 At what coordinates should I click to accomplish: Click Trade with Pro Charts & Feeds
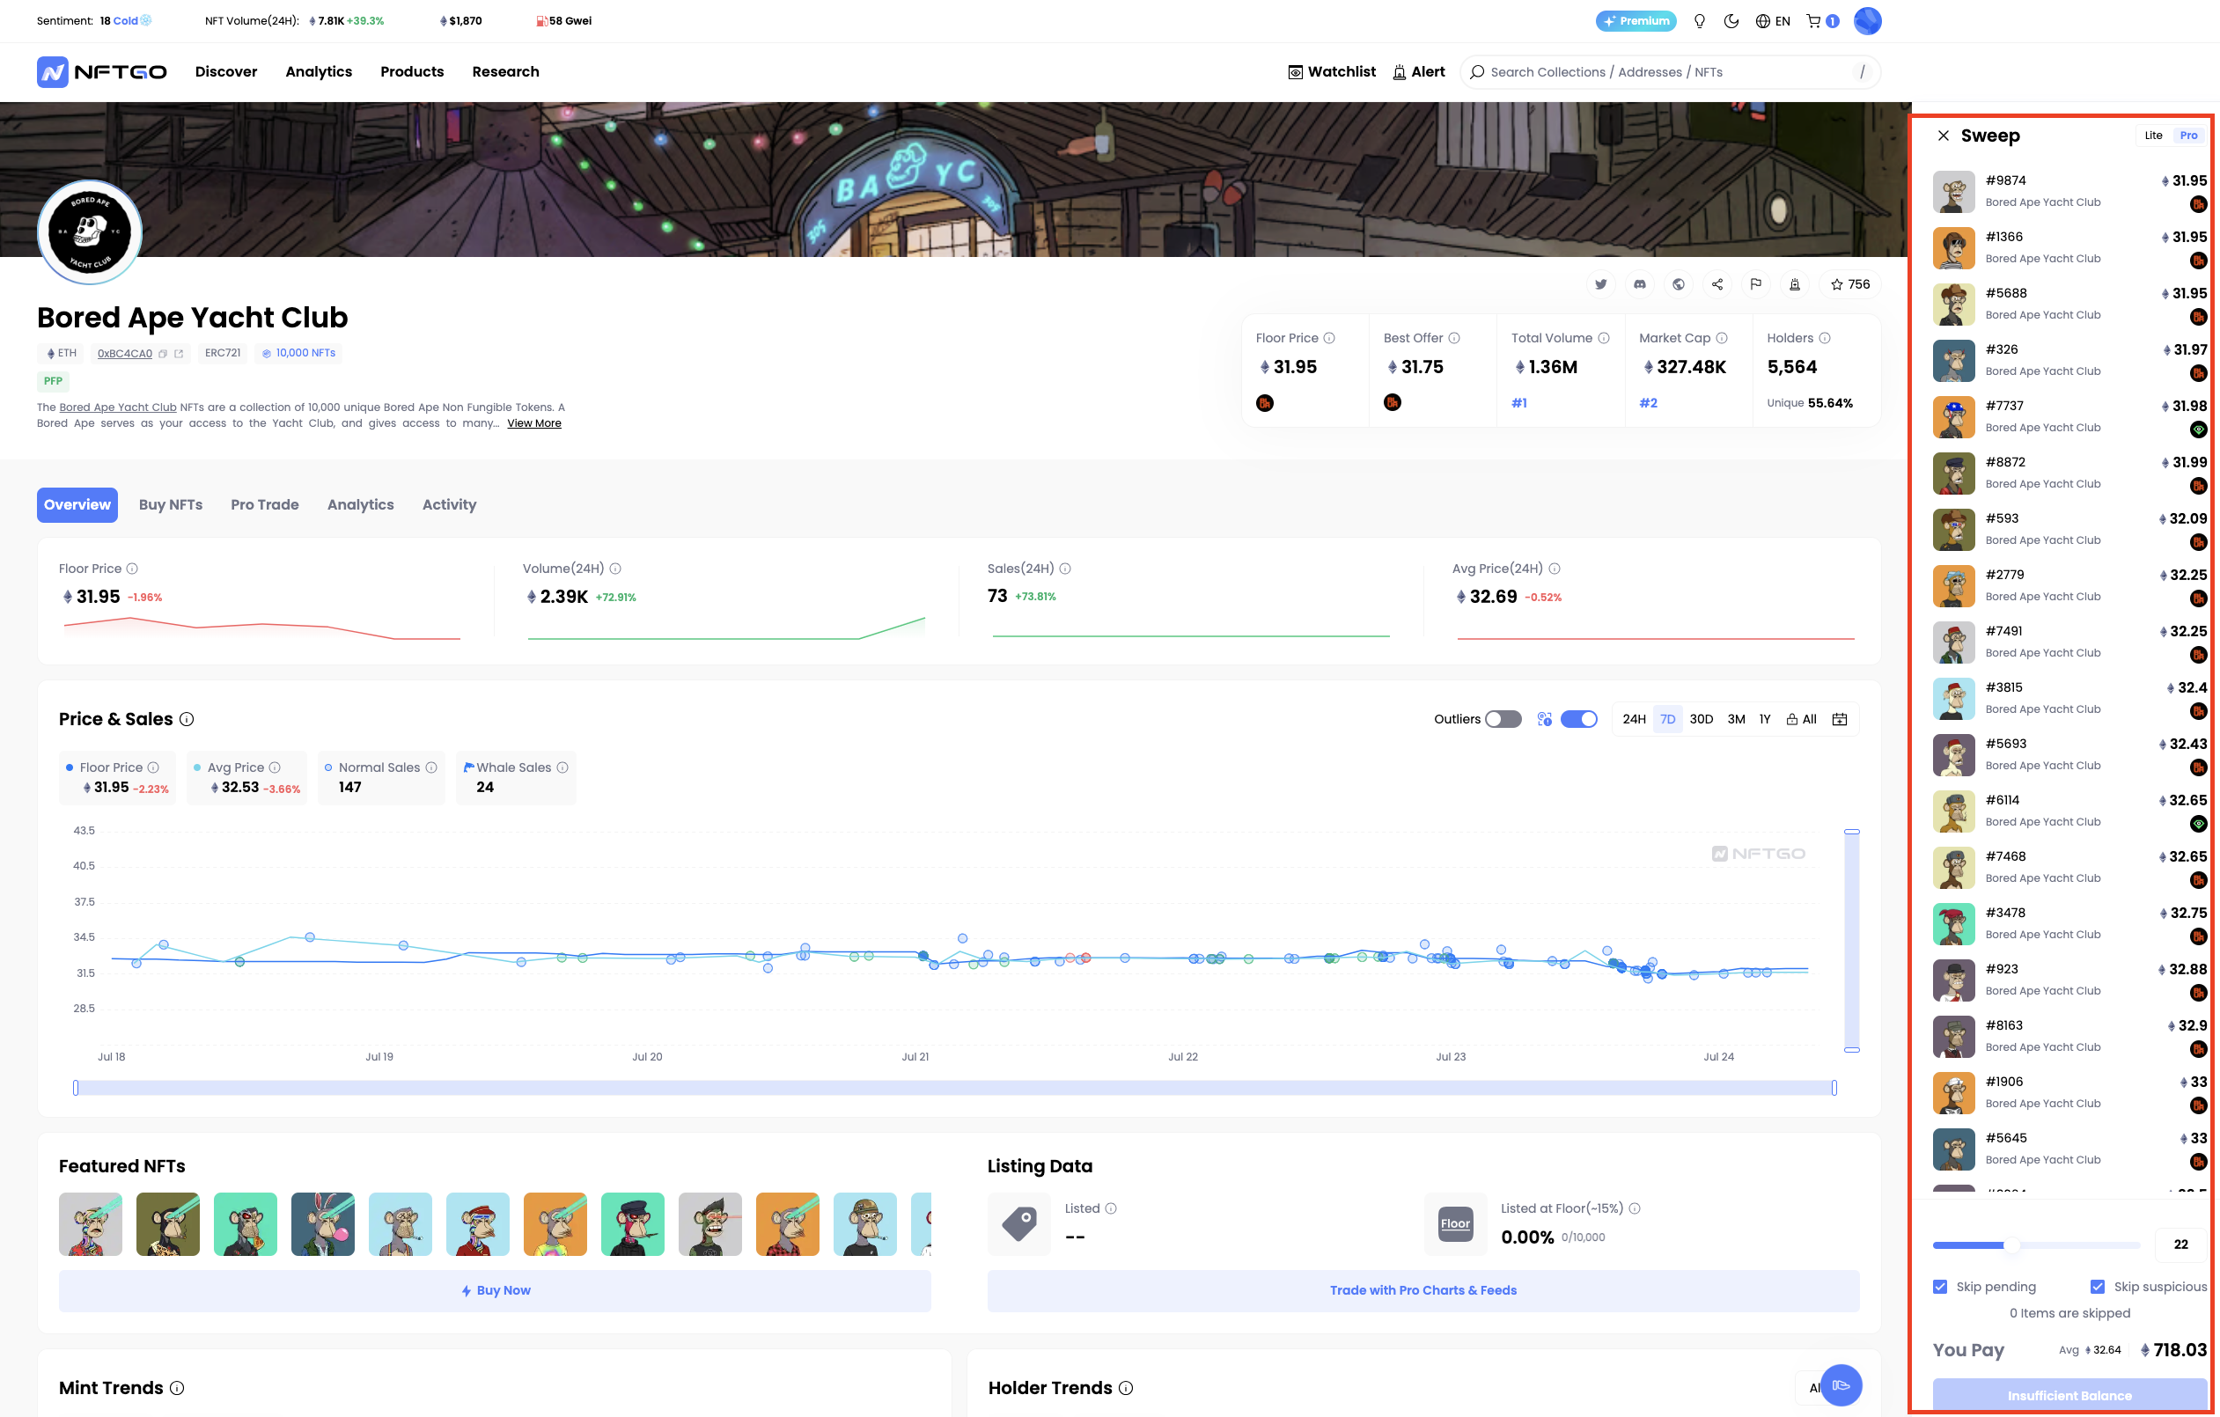tap(1422, 1289)
